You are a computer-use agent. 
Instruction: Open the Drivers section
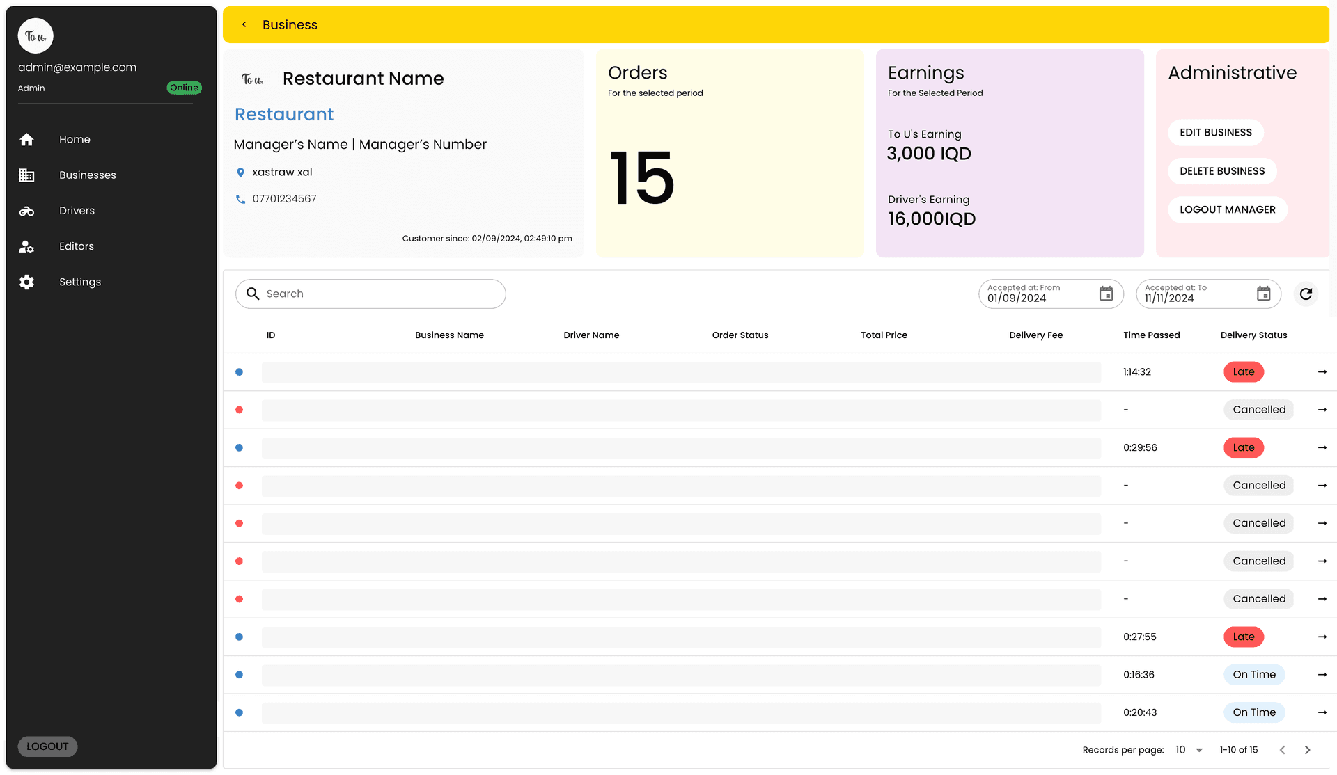(x=77, y=211)
